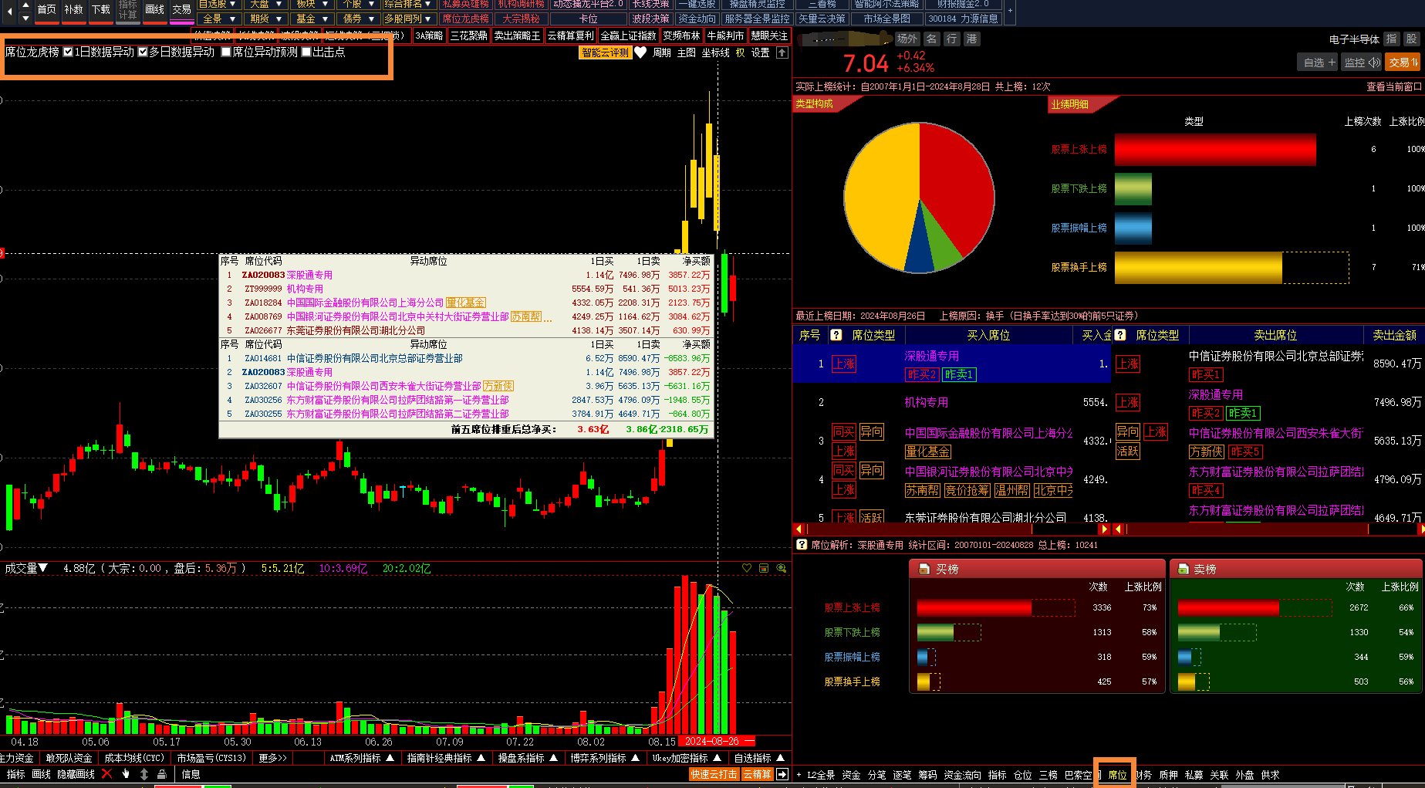Screen dimensions: 1425x788
Task: Click the red X delete-drawing icon
Action: click(107, 774)
